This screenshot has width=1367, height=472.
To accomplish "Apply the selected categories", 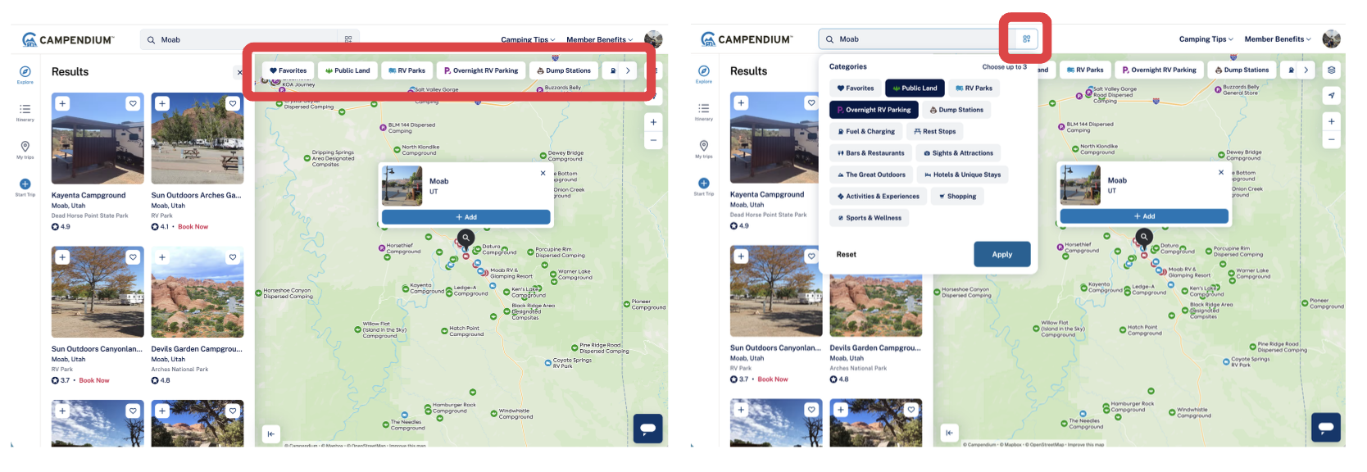I will (x=1001, y=254).
